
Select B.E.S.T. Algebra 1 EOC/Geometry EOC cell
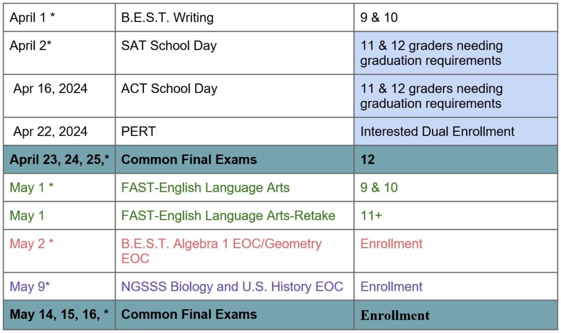pyautogui.click(x=221, y=251)
